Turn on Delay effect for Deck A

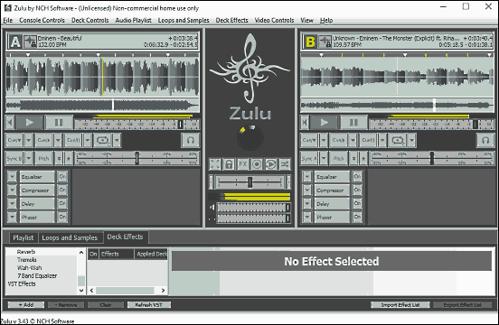point(62,203)
